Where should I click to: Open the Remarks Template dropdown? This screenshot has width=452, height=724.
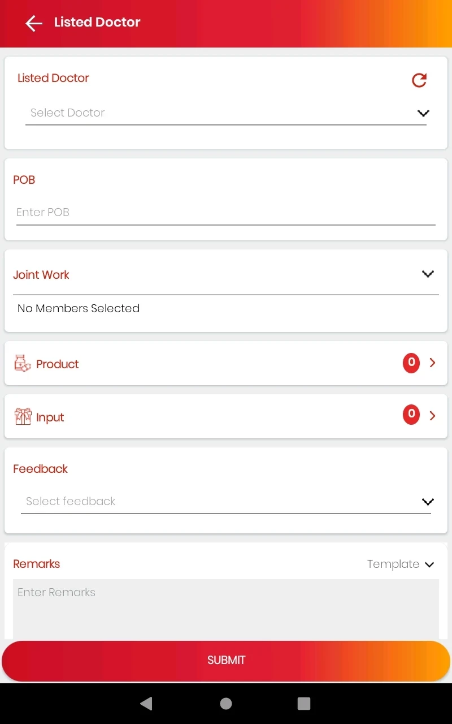point(401,564)
